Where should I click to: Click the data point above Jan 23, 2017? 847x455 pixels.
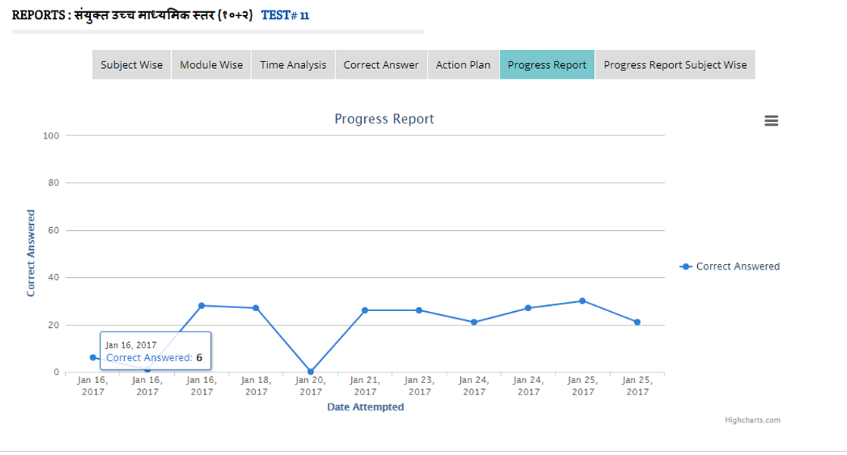pos(419,310)
